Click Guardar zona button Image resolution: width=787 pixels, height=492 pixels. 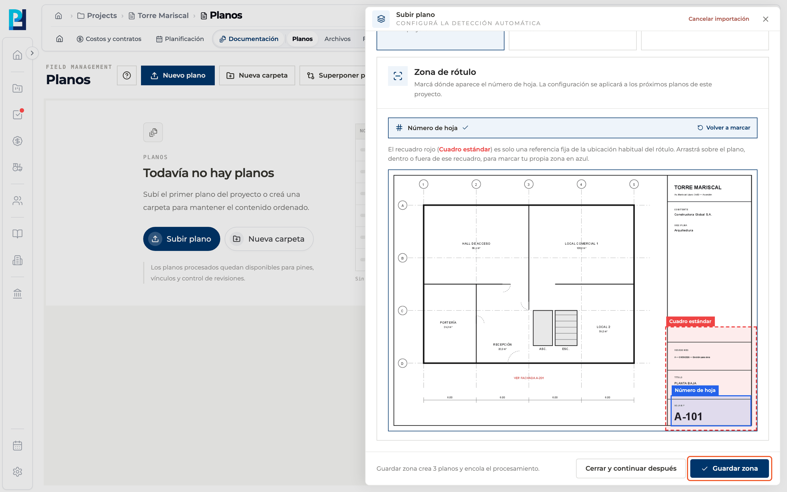pos(729,468)
